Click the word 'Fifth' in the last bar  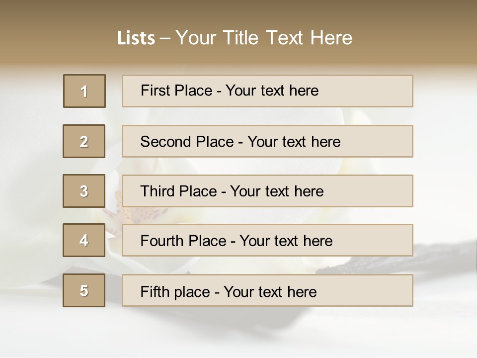click(x=156, y=291)
